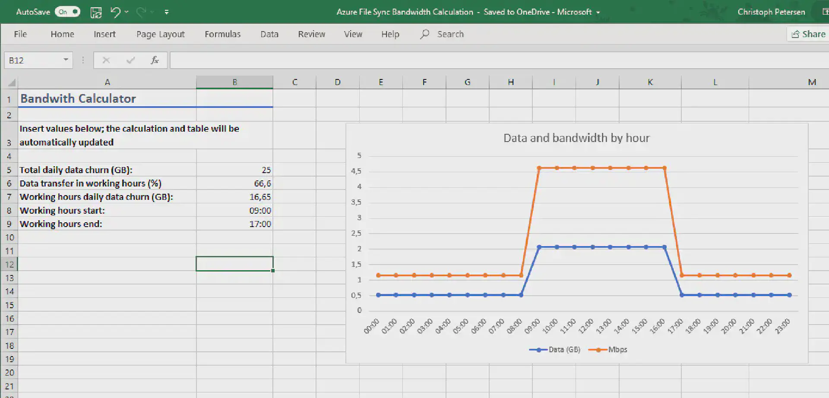Screen dimensions: 829x398
Task: Select cell B5 containing value 25
Action: [x=234, y=170]
